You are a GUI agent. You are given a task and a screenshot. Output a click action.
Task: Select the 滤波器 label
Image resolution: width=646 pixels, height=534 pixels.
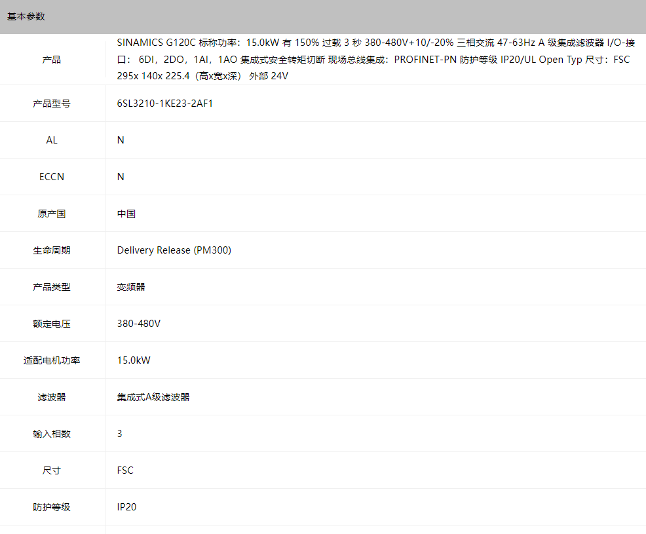[x=52, y=397]
